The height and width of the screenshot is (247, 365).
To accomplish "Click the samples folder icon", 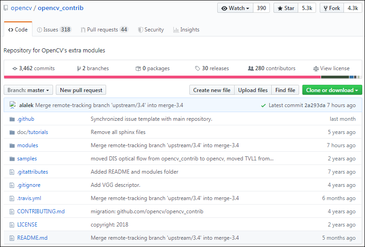I will (12, 159).
